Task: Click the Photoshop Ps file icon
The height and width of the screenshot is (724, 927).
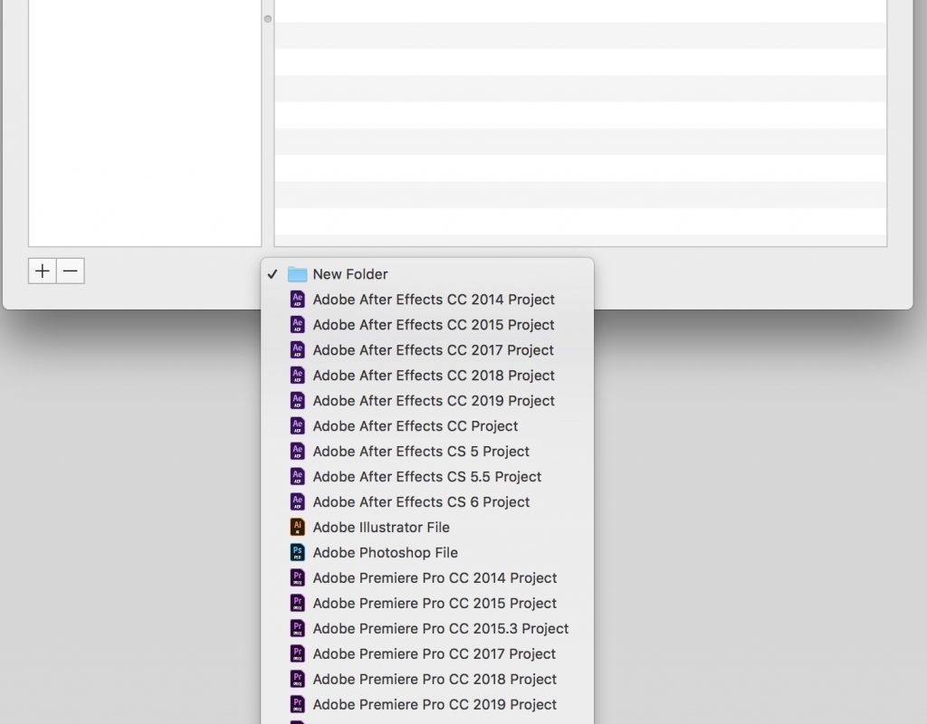Action: 297,553
